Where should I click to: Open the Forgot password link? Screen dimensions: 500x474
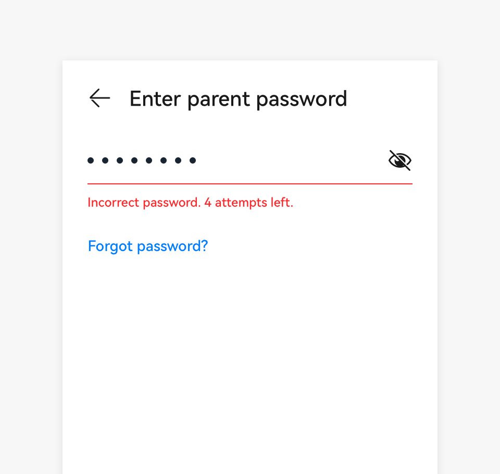pyautogui.click(x=148, y=246)
